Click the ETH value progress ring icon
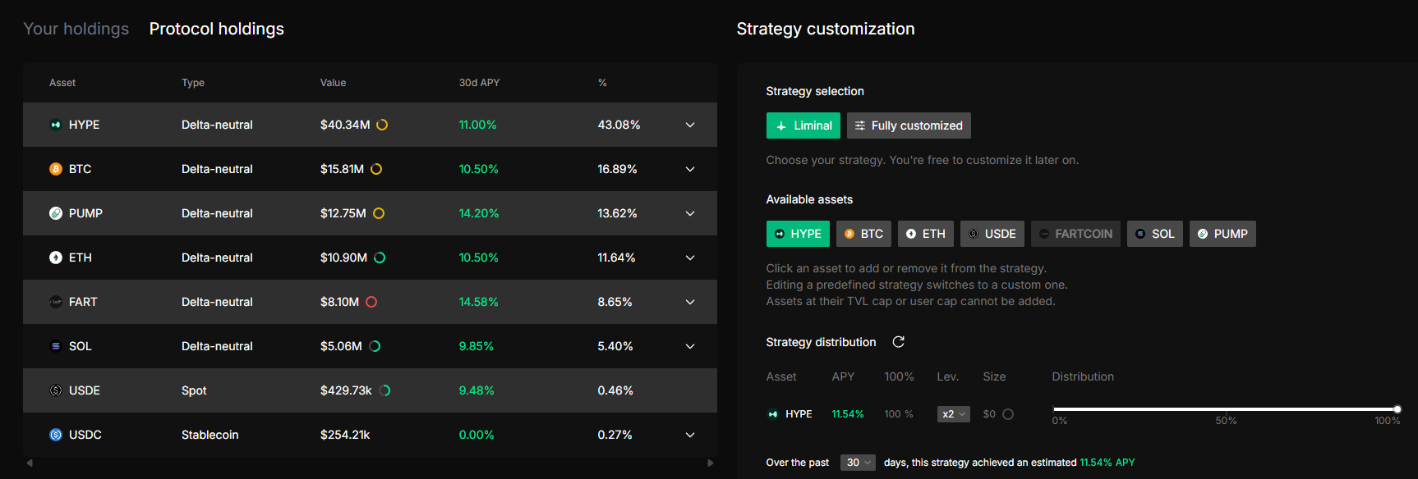Screen dimensions: 1418x479 tap(380, 258)
